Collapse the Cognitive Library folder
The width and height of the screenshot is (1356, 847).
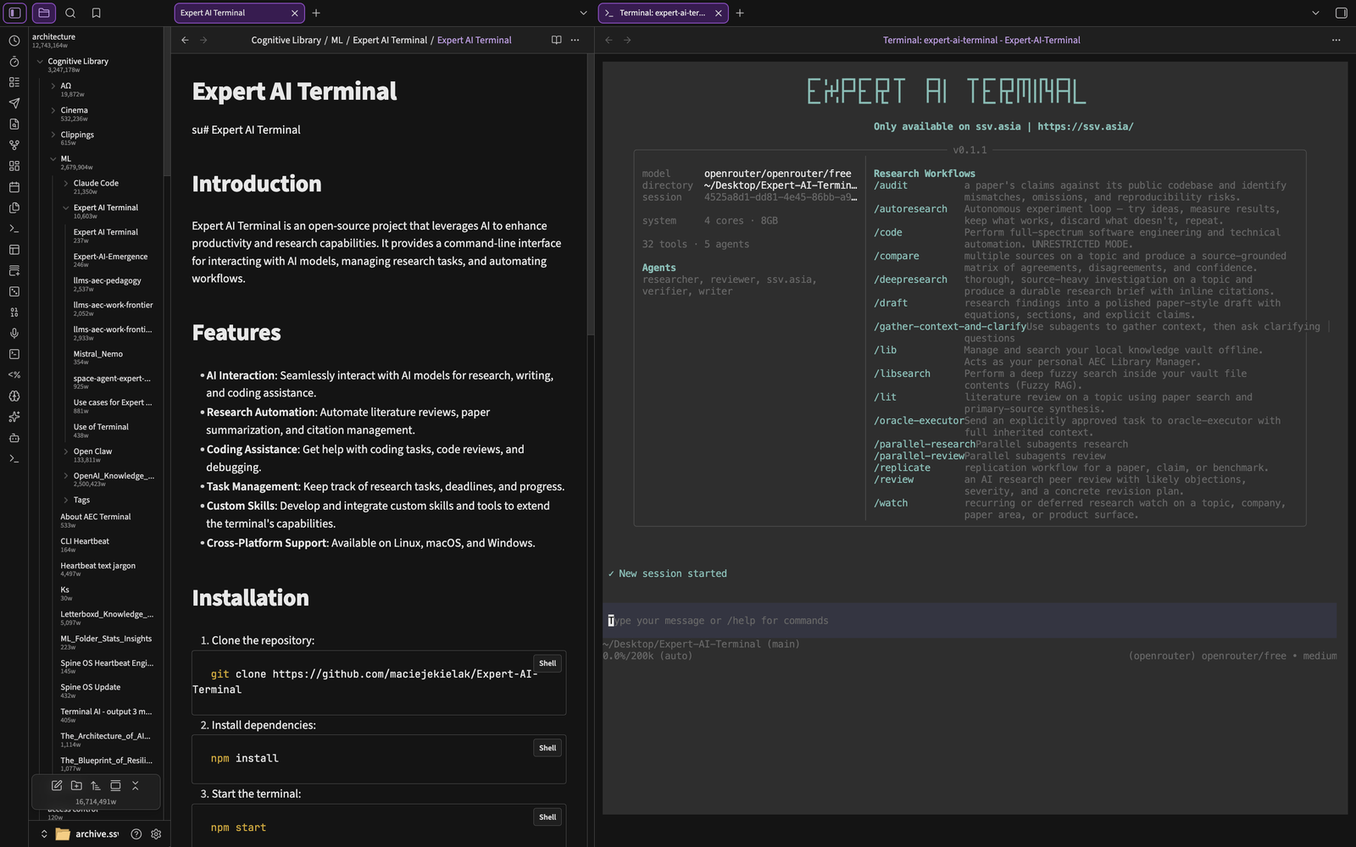[x=40, y=62]
